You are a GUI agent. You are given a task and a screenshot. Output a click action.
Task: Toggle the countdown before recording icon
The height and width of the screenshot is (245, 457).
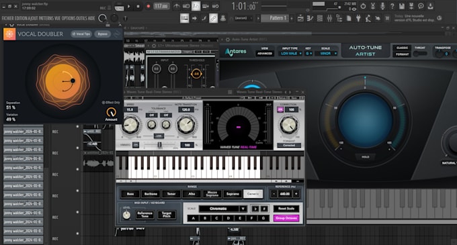point(196,6)
